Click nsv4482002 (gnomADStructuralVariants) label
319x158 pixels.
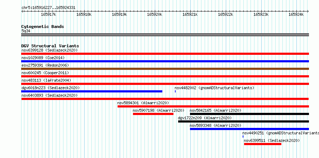pos(214,88)
